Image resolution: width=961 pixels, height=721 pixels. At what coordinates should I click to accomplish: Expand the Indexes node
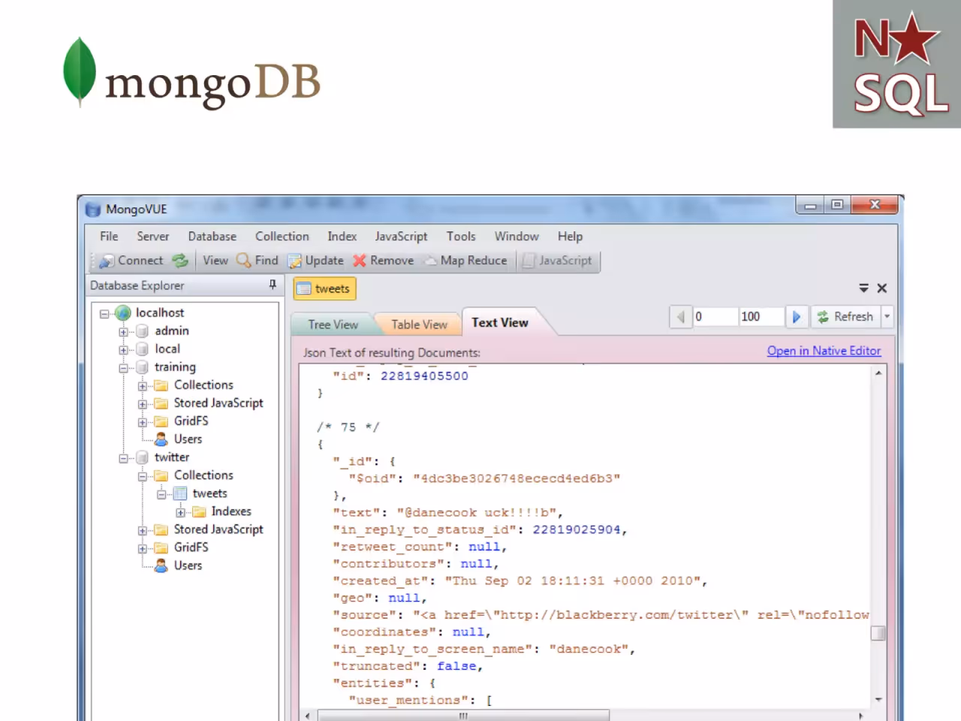pyautogui.click(x=180, y=512)
